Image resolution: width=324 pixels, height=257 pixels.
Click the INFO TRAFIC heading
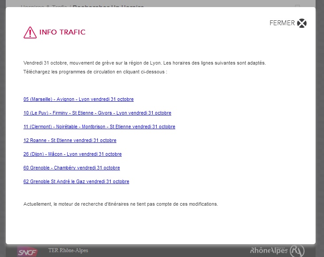tap(62, 32)
